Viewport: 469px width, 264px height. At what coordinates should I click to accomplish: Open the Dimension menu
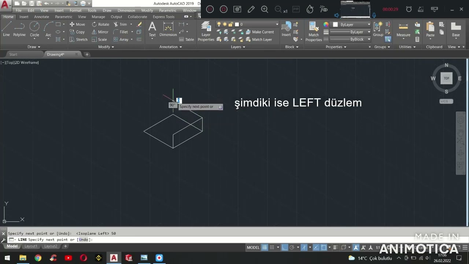coord(126,11)
